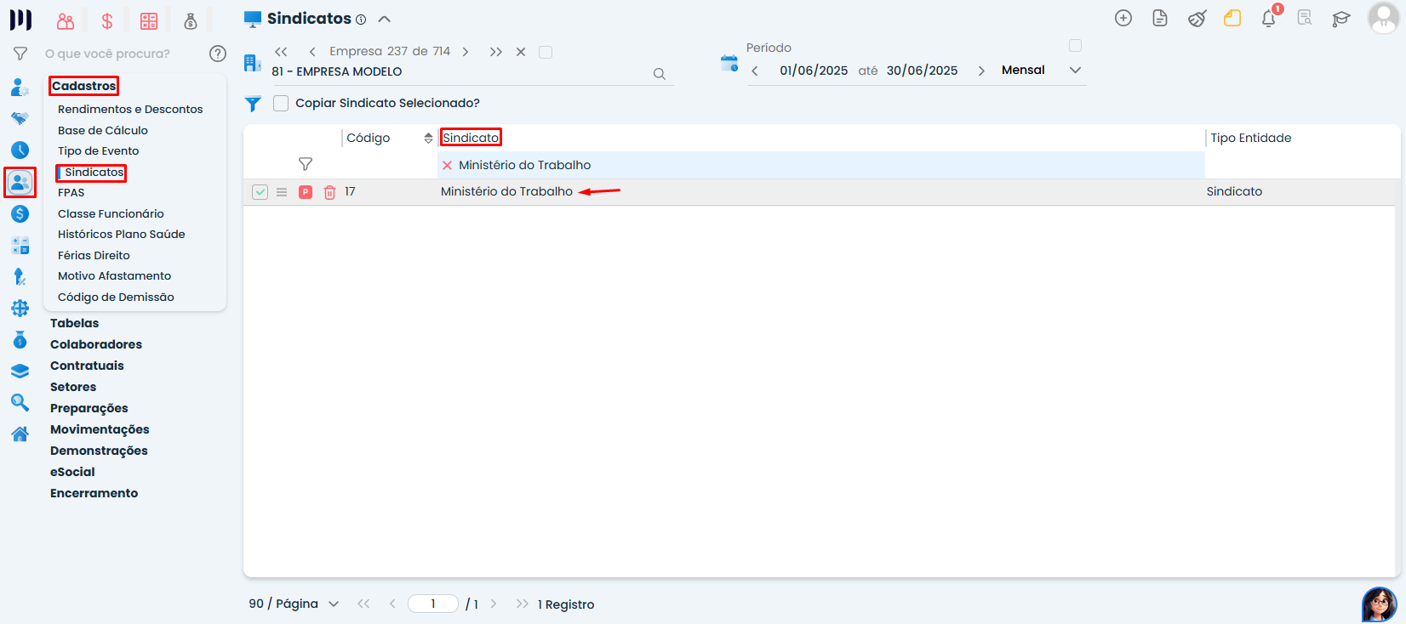Go to previous company arrow
This screenshot has width=1406, height=624.
click(x=312, y=52)
